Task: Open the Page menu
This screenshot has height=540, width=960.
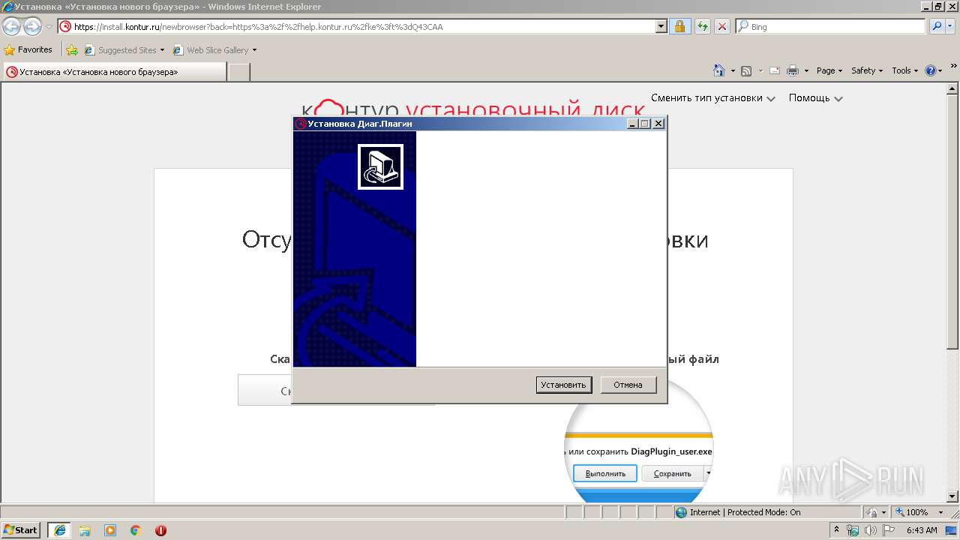Action: coord(829,70)
